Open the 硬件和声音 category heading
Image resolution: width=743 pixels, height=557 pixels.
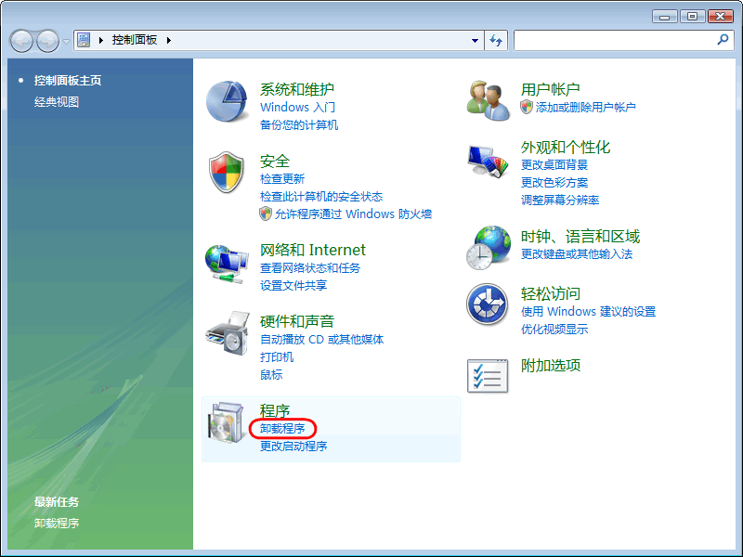pyautogui.click(x=297, y=321)
